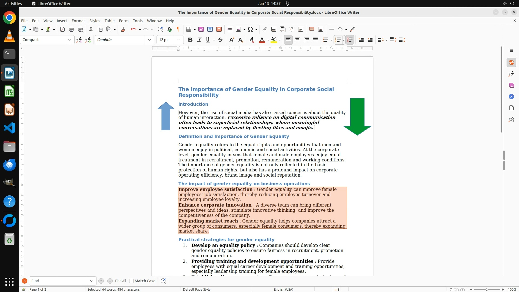Click the Export as PDF icon
Image resolution: width=519 pixels, height=292 pixels.
pyautogui.click(x=62, y=29)
